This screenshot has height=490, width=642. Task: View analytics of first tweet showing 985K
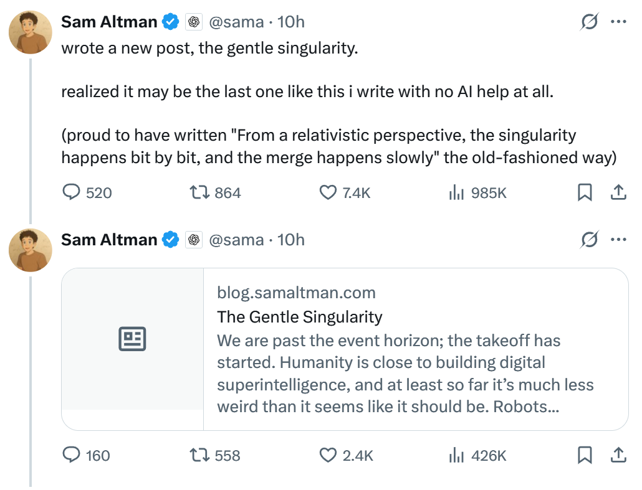pyautogui.click(x=457, y=193)
